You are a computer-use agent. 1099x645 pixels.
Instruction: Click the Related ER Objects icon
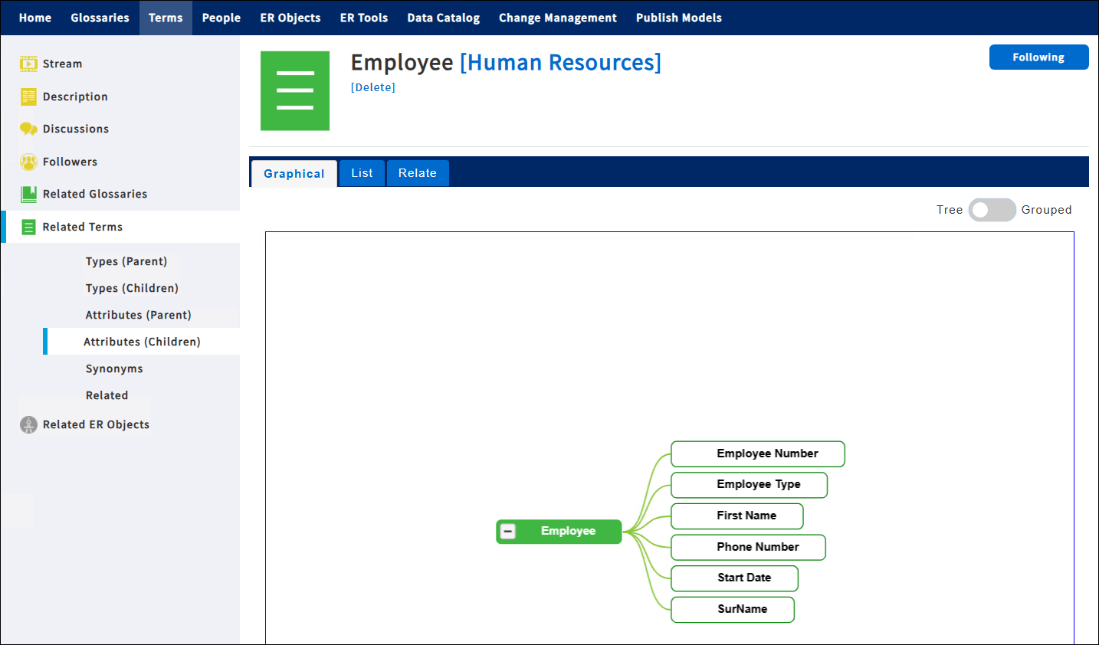(x=28, y=424)
